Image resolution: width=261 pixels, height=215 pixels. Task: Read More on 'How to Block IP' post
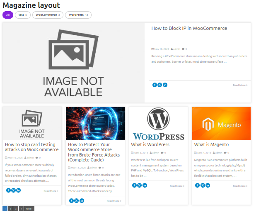pos(240,85)
